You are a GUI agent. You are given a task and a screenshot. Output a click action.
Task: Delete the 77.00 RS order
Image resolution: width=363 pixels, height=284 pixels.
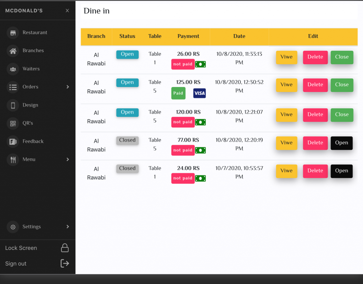point(315,143)
